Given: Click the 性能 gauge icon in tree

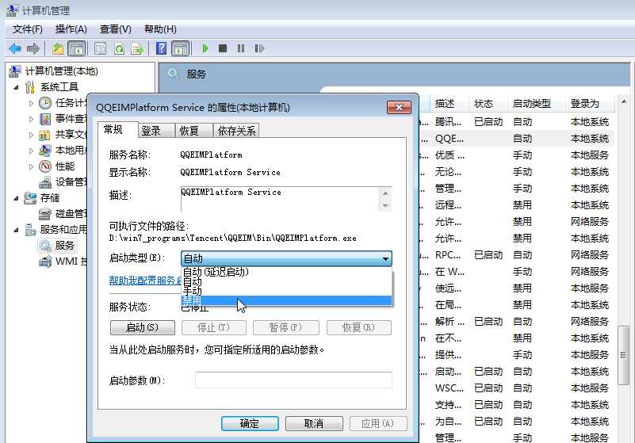Looking at the screenshot, I should (x=45, y=166).
